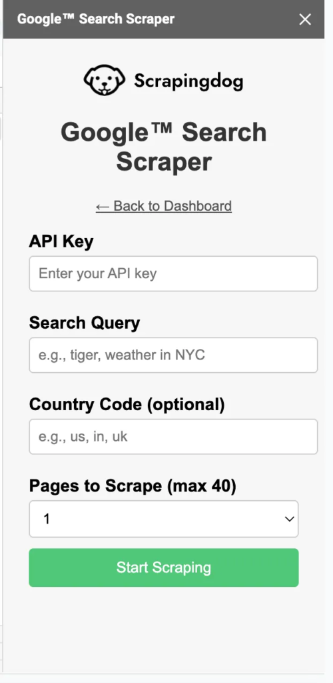Go back via Back to Dashboard link
The height and width of the screenshot is (683, 333).
coord(163,206)
